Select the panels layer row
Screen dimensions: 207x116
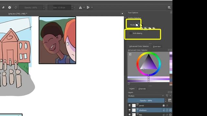[x=150, y=105]
